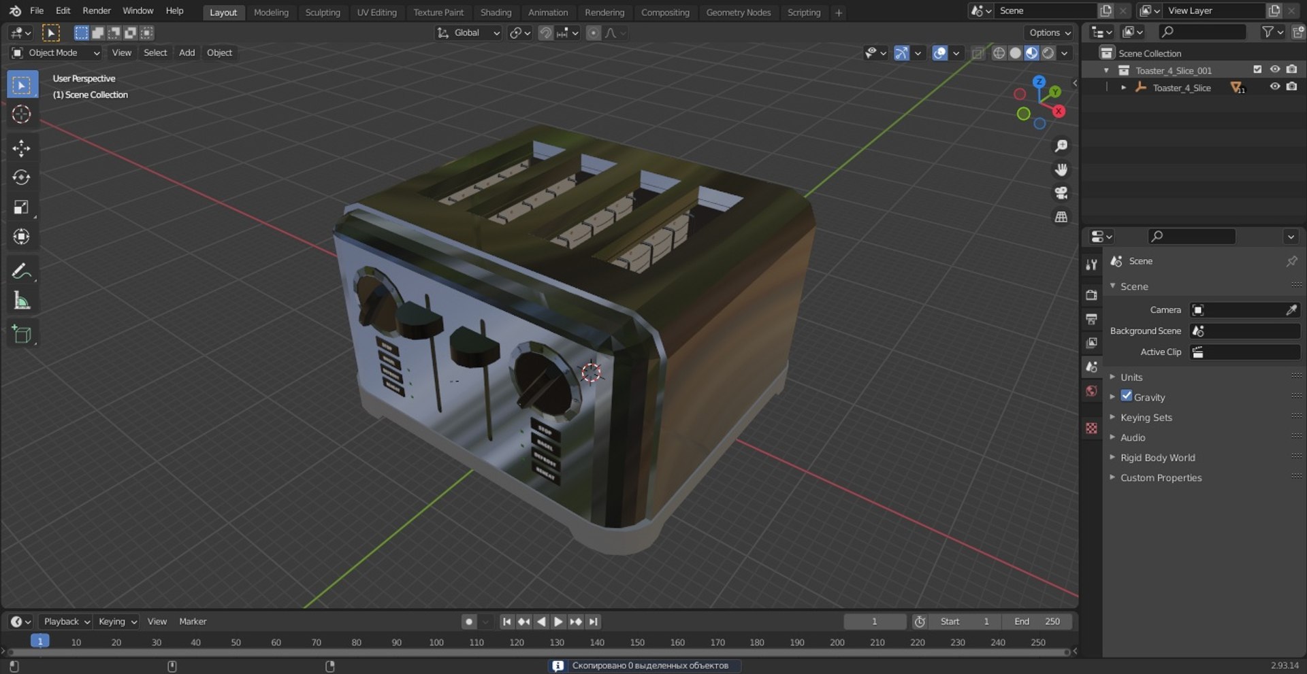Image resolution: width=1307 pixels, height=674 pixels.
Task: Open the Tool properties tab
Action: 1092,265
